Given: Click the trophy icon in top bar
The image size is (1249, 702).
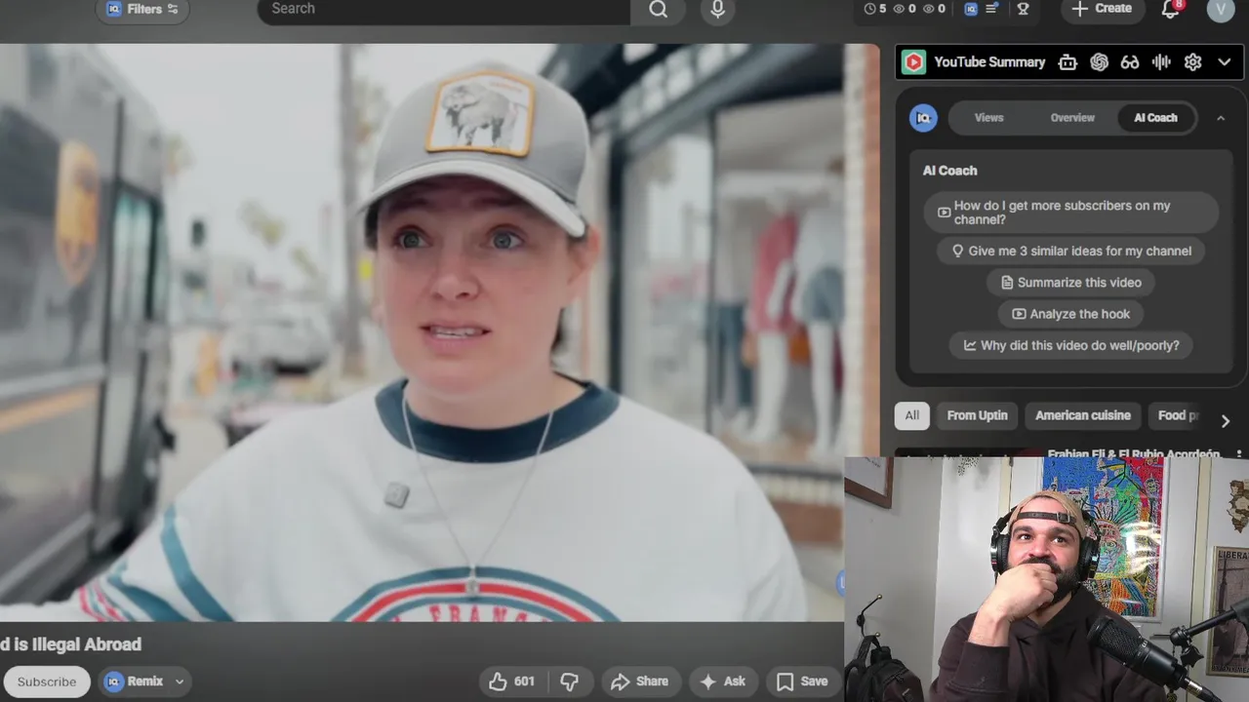Looking at the screenshot, I should tap(1023, 9).
